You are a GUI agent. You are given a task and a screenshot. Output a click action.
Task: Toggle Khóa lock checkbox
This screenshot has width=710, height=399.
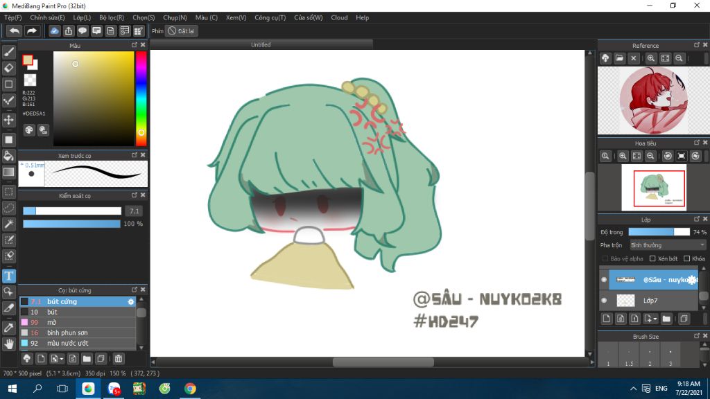pos(687,259)
